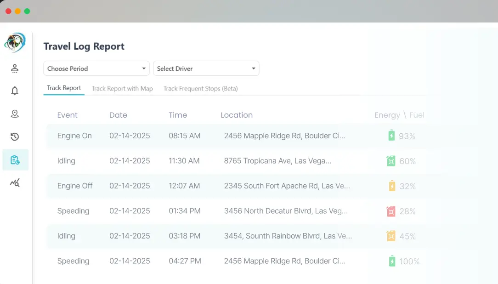Switch to Track Report with Map tab
Viewport: 498px width, 284px height.
(122, 88)
